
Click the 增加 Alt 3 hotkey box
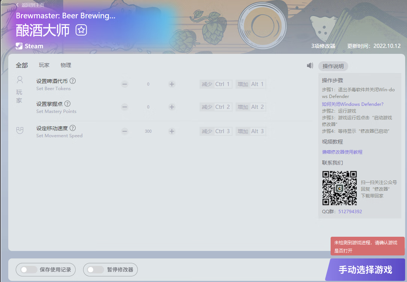251,131
